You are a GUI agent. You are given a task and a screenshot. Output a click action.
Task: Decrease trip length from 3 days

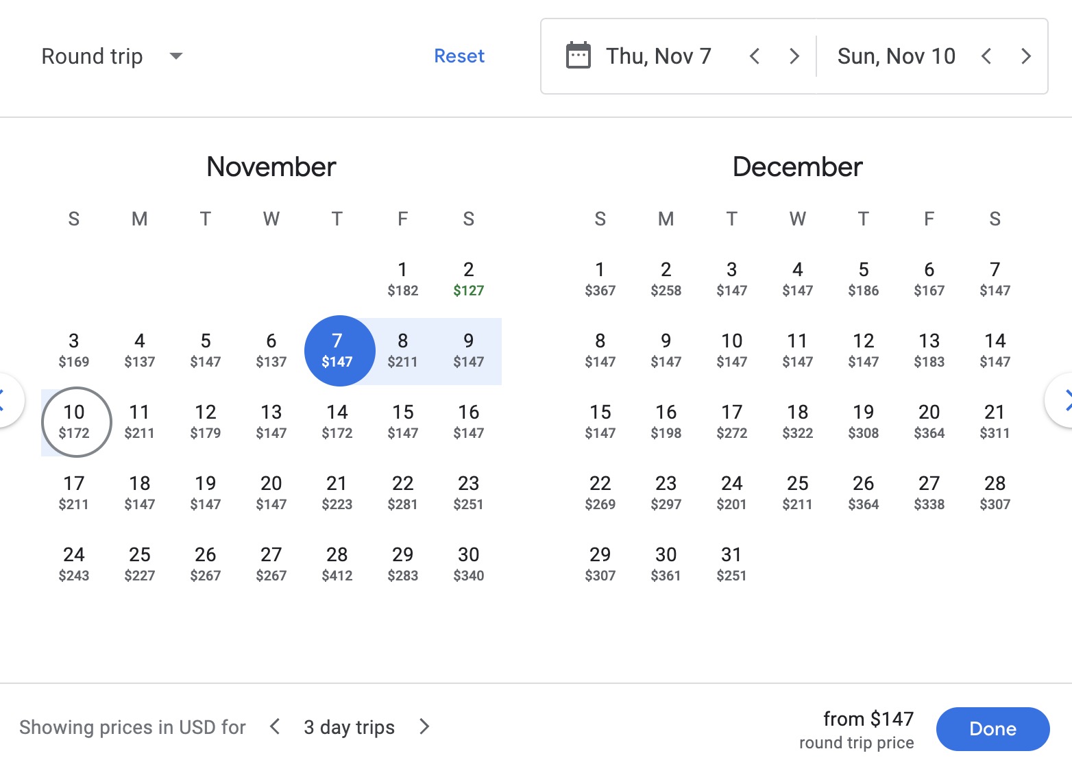pos(275,726)
